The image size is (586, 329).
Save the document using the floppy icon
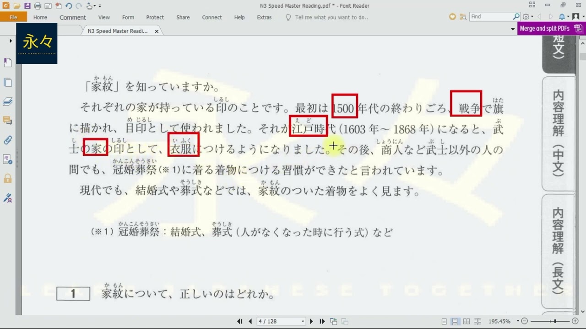27,6
